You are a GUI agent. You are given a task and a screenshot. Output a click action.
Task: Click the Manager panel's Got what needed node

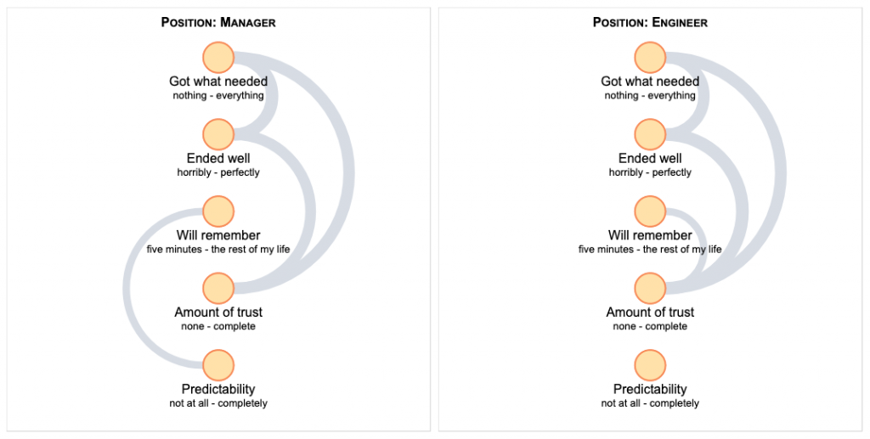point(218,58)
